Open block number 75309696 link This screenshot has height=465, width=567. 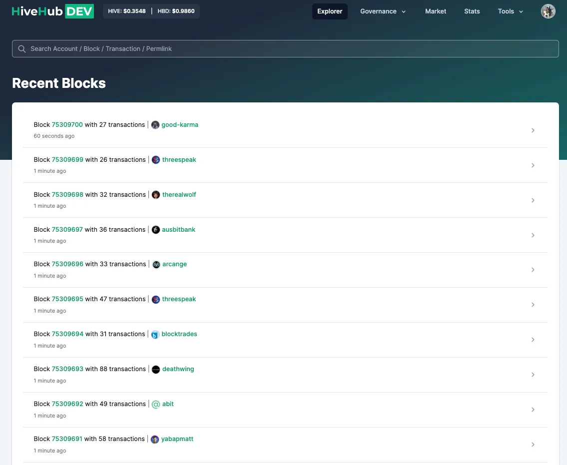point(67,264)
